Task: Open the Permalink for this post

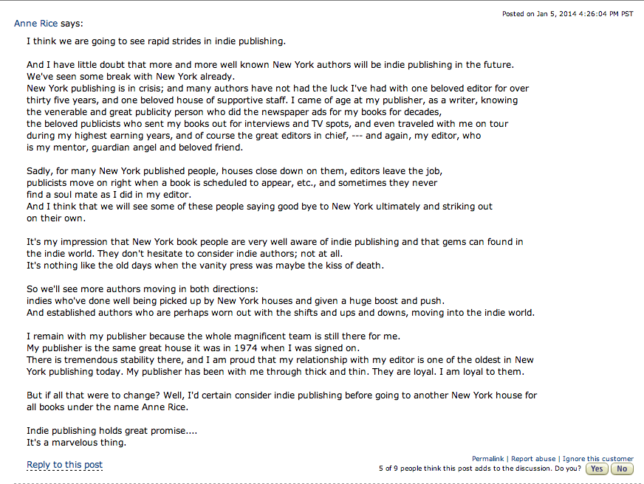Action: (489, 459)
